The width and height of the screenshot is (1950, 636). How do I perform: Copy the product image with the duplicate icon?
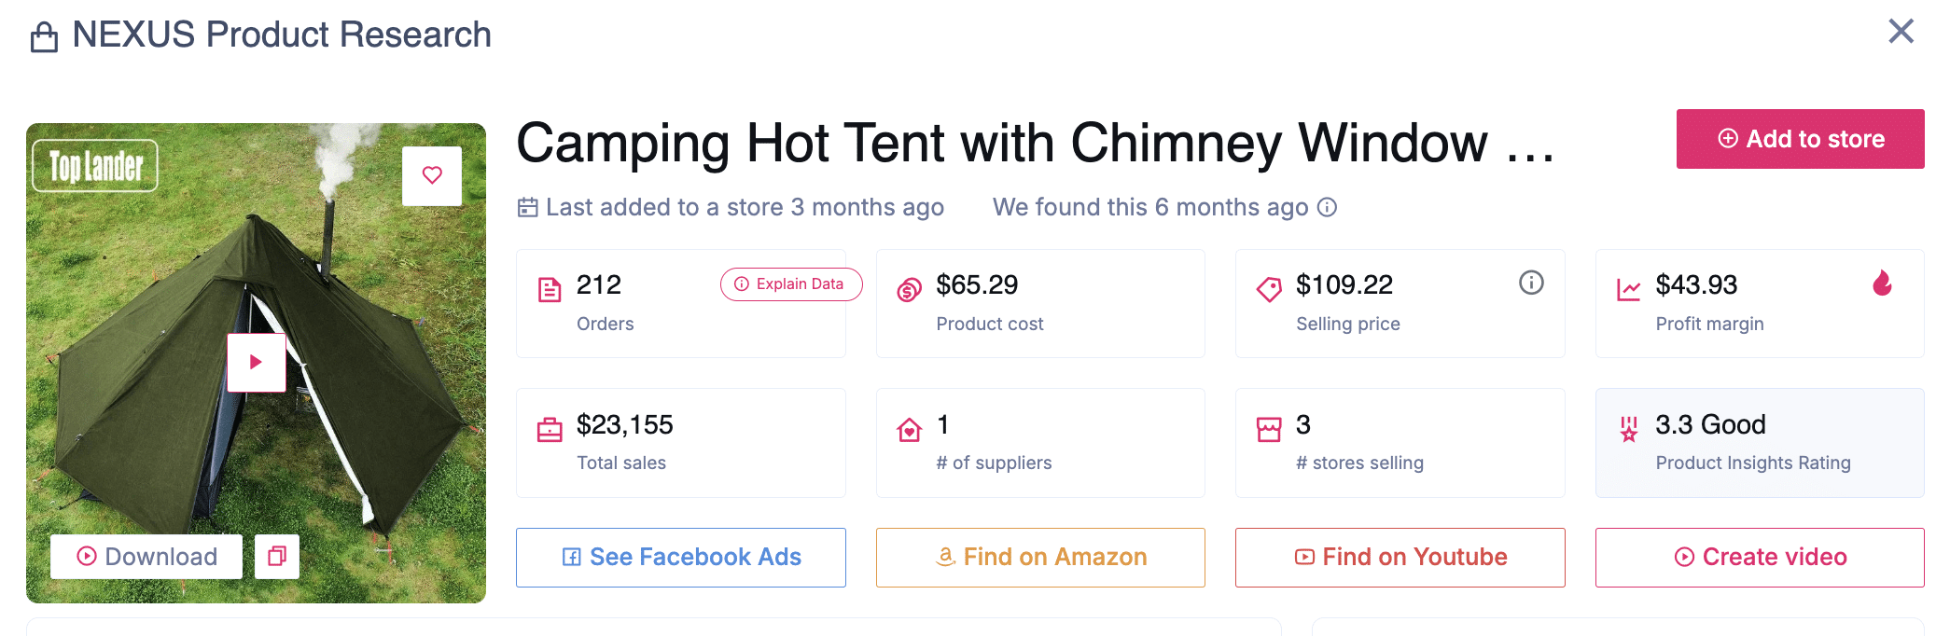pyautogui.click(x=277, y=557)
